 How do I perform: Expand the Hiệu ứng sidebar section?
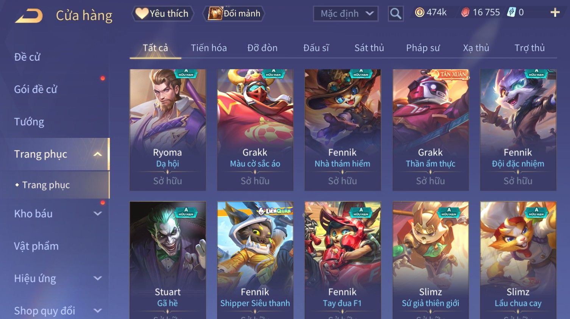point(98,278)
